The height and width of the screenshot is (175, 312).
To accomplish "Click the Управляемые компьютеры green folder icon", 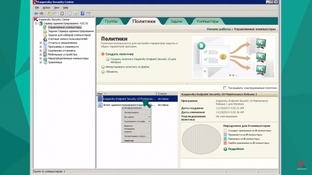I will click(45, 27).
